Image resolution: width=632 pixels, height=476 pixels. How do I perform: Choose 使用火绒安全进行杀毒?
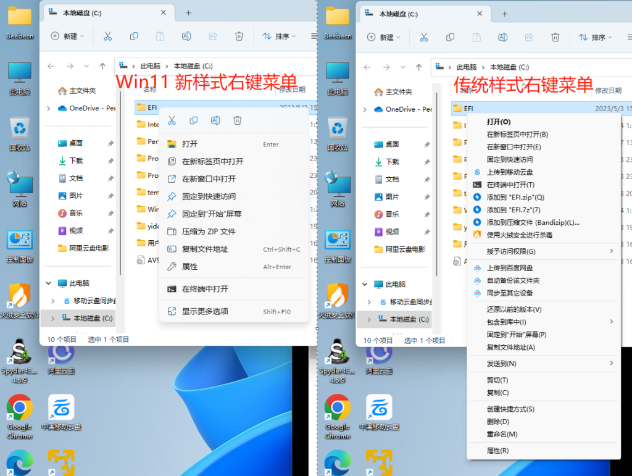coord(543,235)
